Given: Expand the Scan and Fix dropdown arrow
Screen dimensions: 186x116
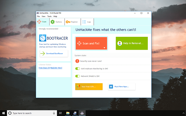Looking at the screenshot, I should pos(104,48).
